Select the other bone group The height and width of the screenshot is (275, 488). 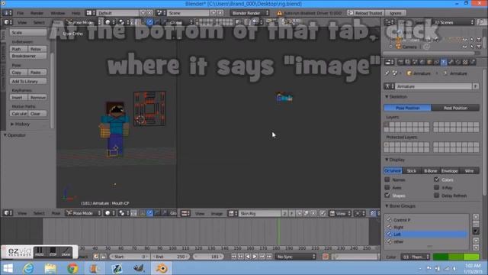pos(426,241)
